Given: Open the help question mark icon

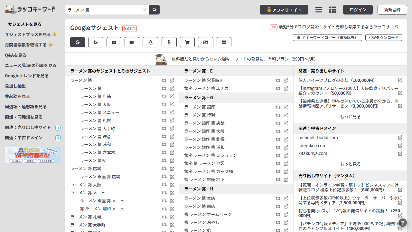Looking at the screenshot, I should [403, 223].
